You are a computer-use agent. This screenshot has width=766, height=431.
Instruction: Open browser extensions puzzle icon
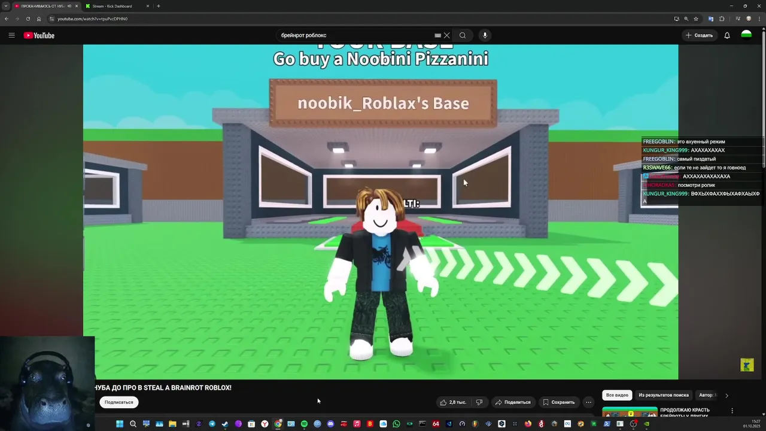tap(722, 19)
